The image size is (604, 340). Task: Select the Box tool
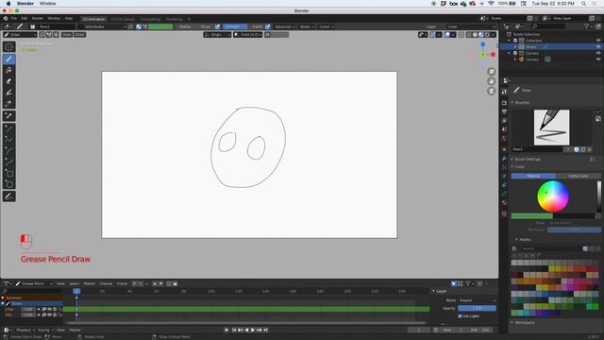click(9, 173)
